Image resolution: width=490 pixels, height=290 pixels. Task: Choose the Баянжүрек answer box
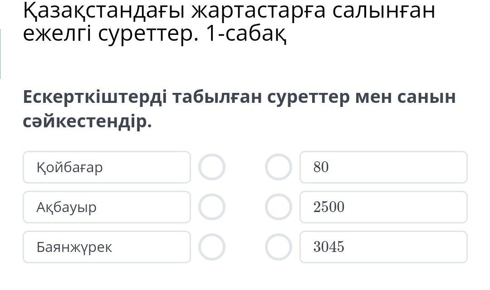(x=107, y=247)
